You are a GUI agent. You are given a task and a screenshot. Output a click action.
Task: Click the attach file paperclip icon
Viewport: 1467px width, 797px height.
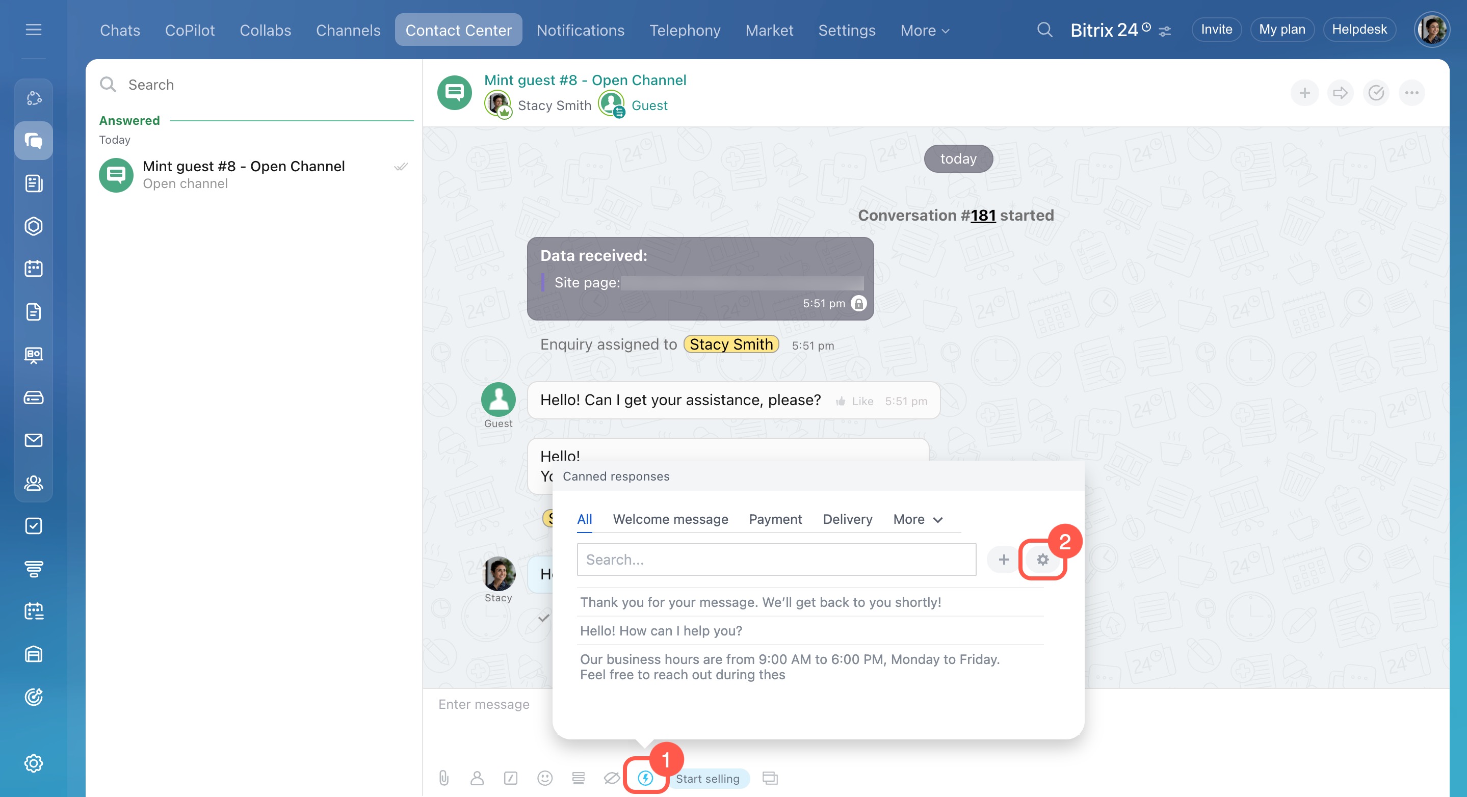pyautogui.click(x=443, y=778)
